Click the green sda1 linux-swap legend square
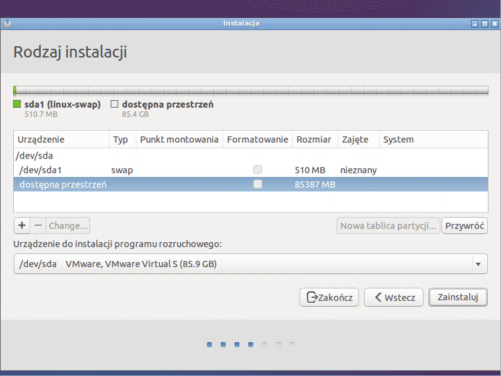501x376 pixels. click(18, 104)
